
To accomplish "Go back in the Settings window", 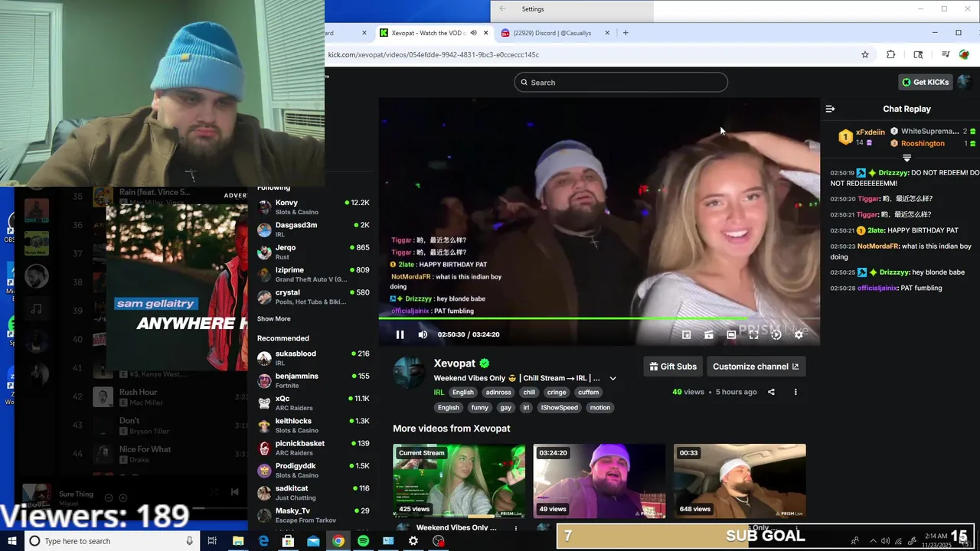I will coord(502,9).
